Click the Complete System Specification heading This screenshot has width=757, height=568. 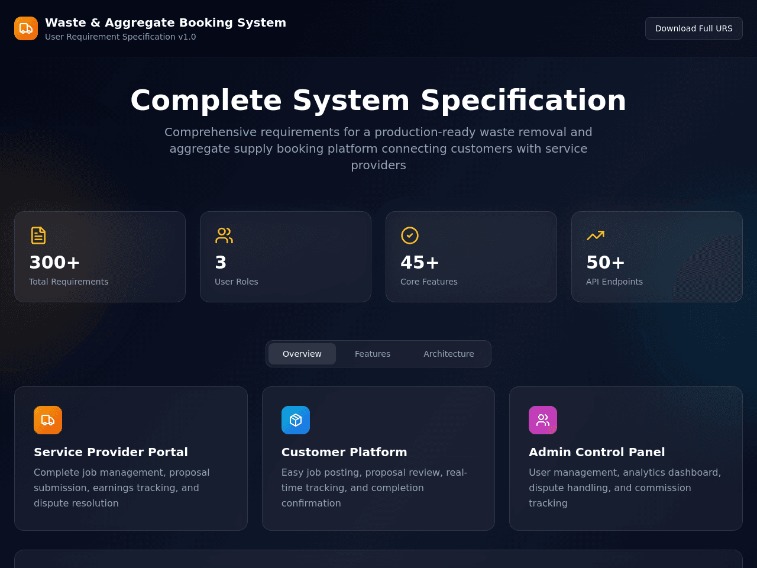coord(378,100)
